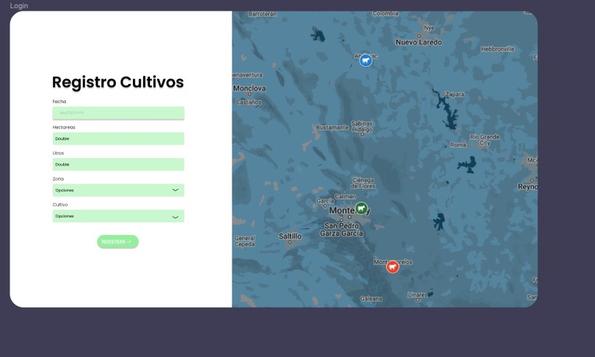Image resolution: width=595 pixels, height=357 pixels.
Task: Focus the Hectareas input field
Action: 118,139
